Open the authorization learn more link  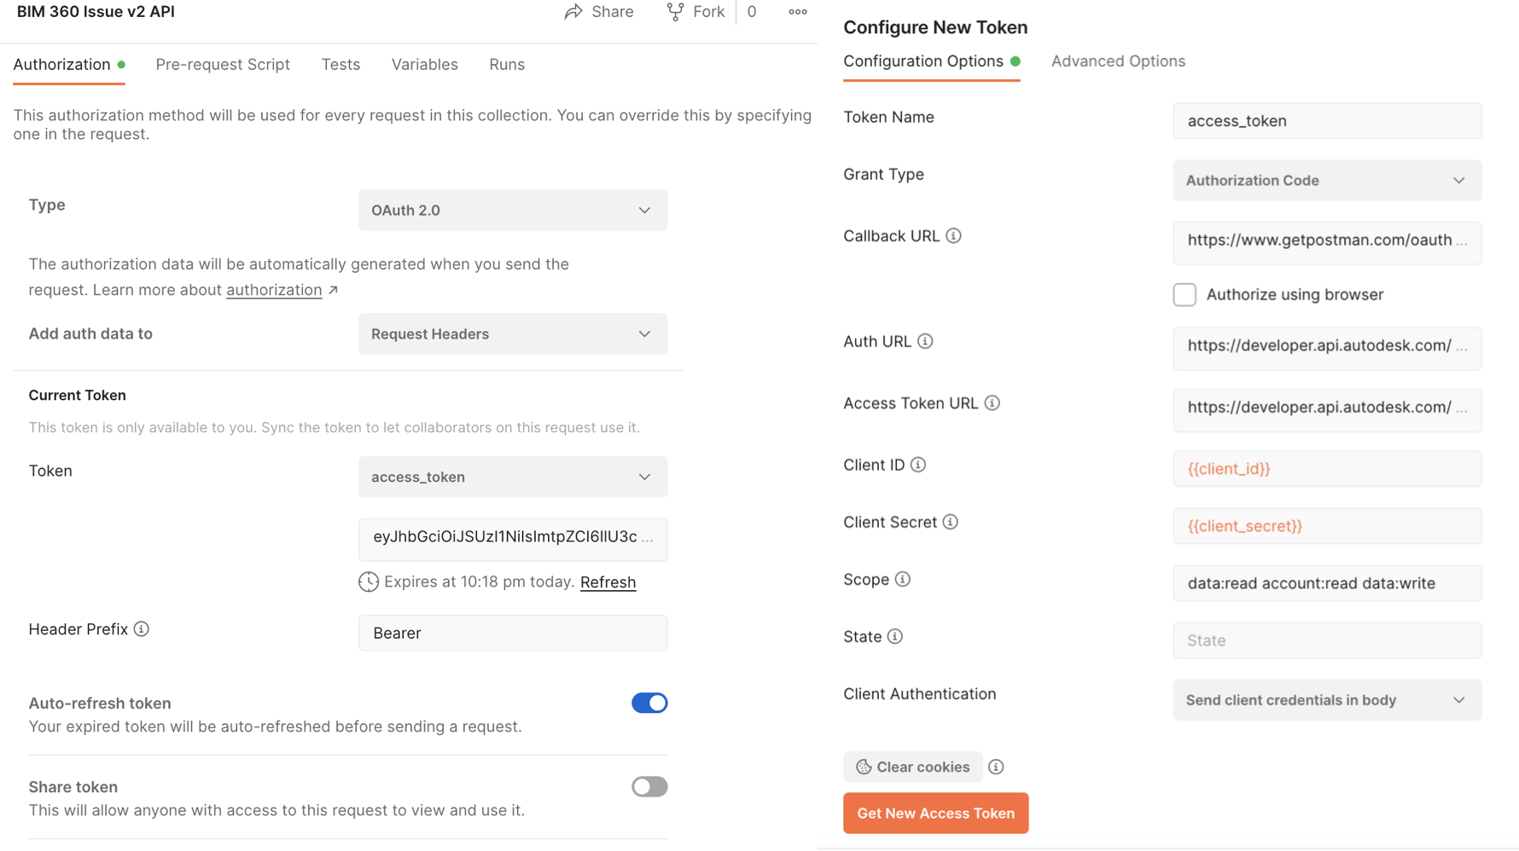point(274,291)
